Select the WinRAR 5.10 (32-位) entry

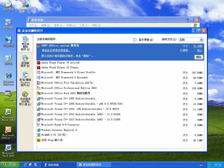pyautogui.click(x=120, y=135)
